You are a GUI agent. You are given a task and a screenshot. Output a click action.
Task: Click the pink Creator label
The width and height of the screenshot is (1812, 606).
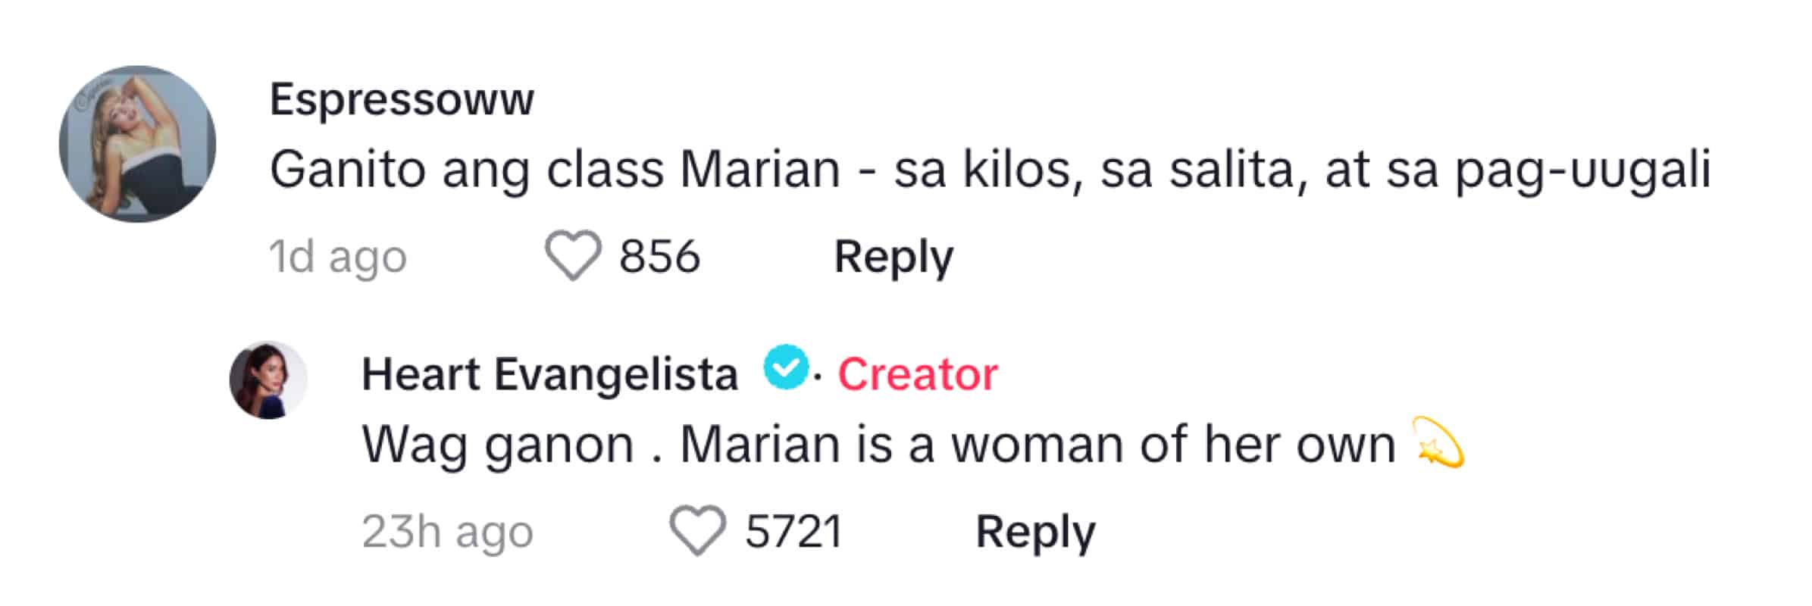(x=917, y=374)
